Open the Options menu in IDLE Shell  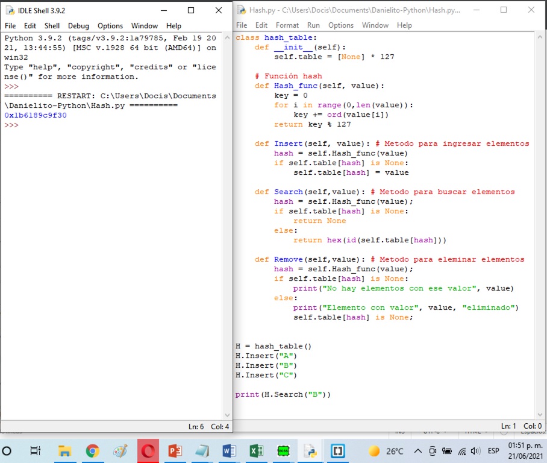110,26
